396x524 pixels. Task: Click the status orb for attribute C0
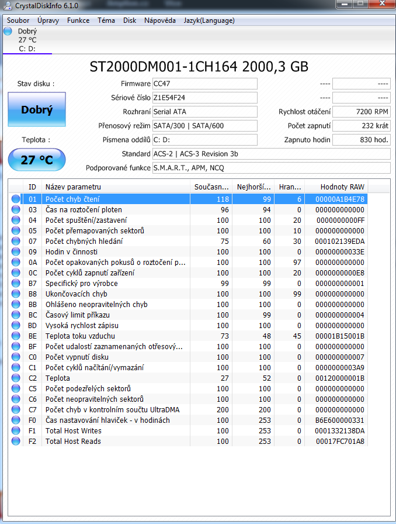click(x=16, y=357)
